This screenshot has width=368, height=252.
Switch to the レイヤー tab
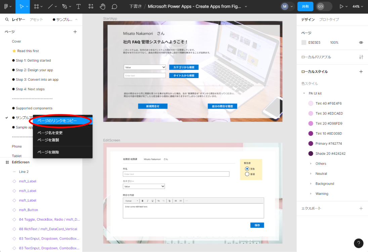(18, 20)
